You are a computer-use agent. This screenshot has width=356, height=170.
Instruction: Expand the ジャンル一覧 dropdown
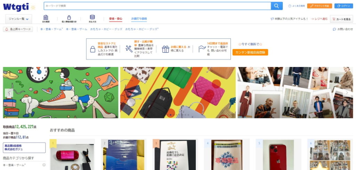[19, 19]
